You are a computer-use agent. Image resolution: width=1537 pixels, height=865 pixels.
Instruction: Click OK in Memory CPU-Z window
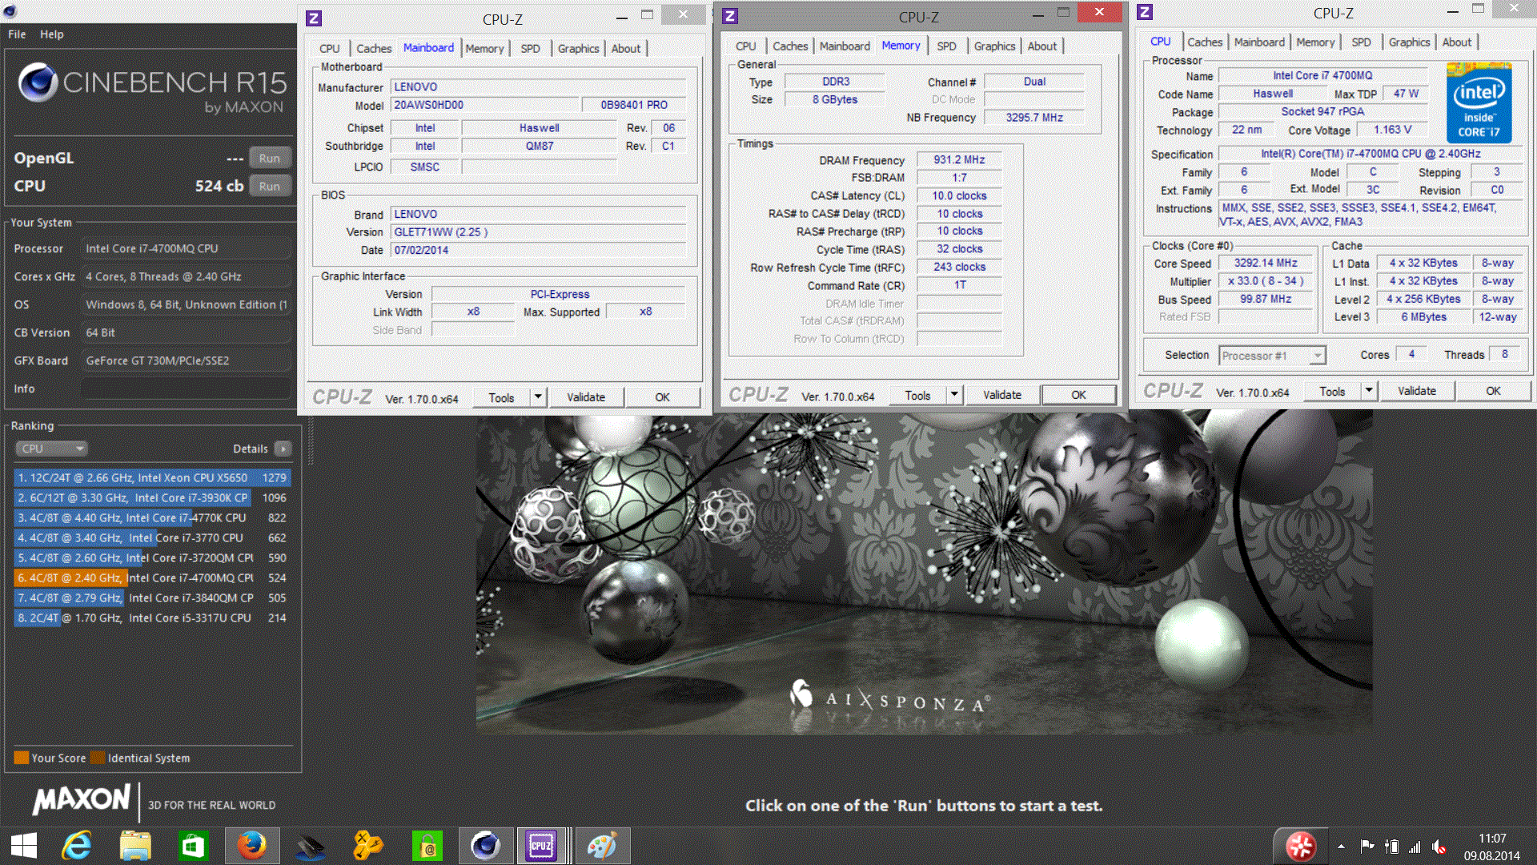[1079, 396]
